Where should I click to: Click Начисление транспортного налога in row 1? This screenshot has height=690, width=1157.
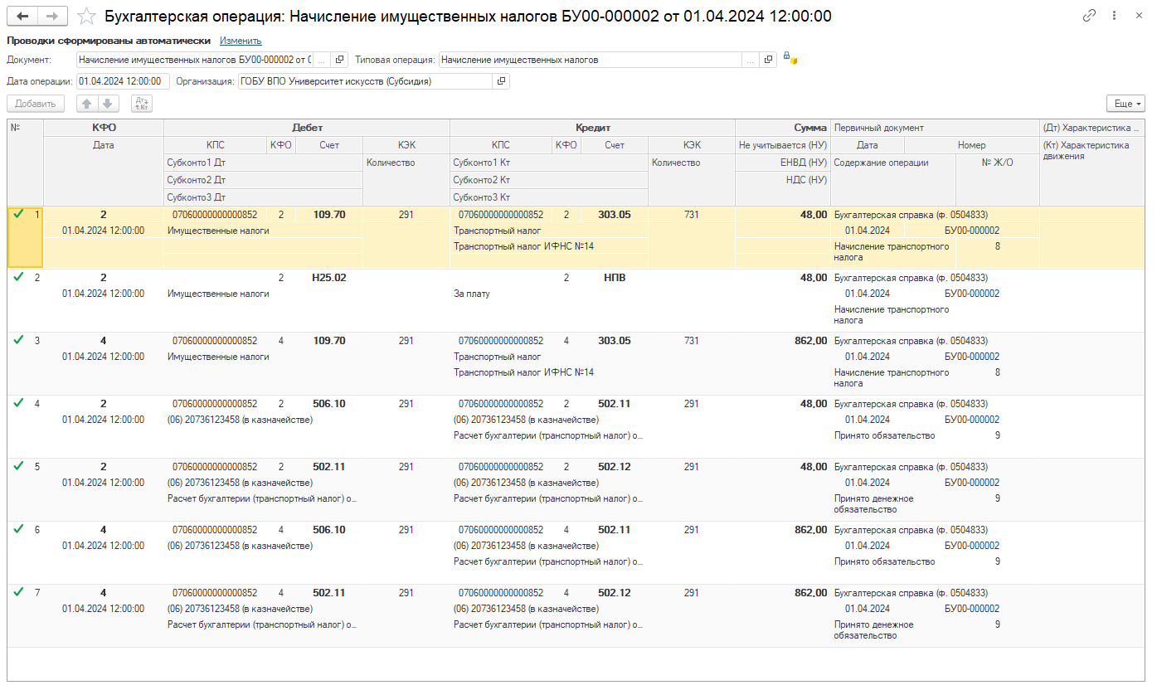point(892,251)
